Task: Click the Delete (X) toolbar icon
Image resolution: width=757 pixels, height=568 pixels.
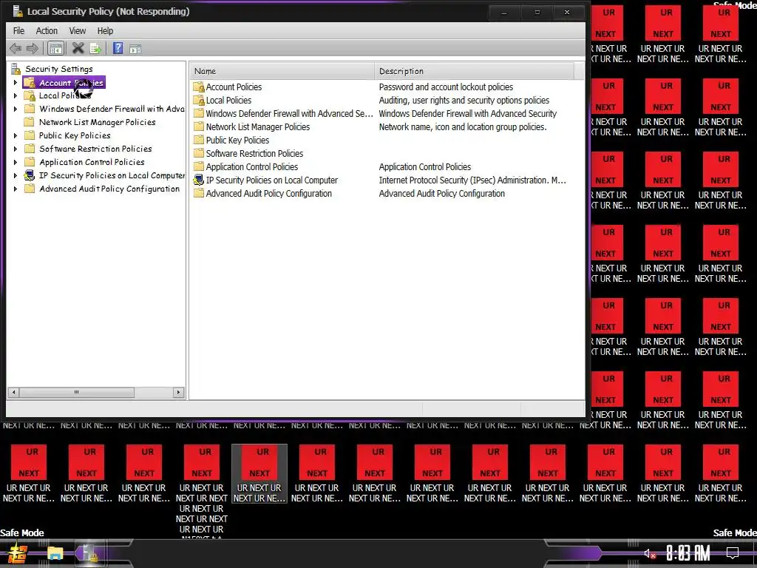Action: [x=78, y=48]
